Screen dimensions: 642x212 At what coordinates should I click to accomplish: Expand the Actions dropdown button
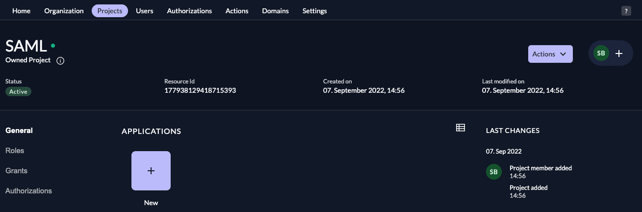[550, 54]
